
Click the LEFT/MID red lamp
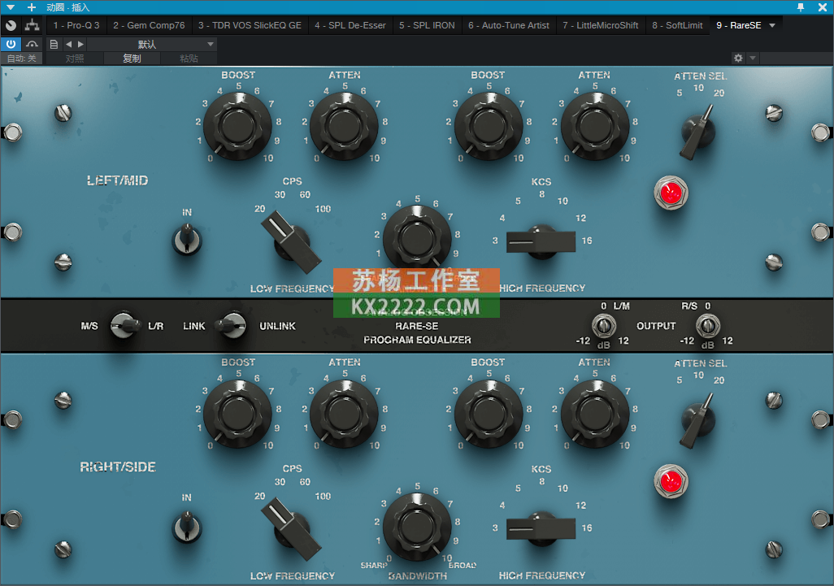pyautogui.click(x=671, y=193)
